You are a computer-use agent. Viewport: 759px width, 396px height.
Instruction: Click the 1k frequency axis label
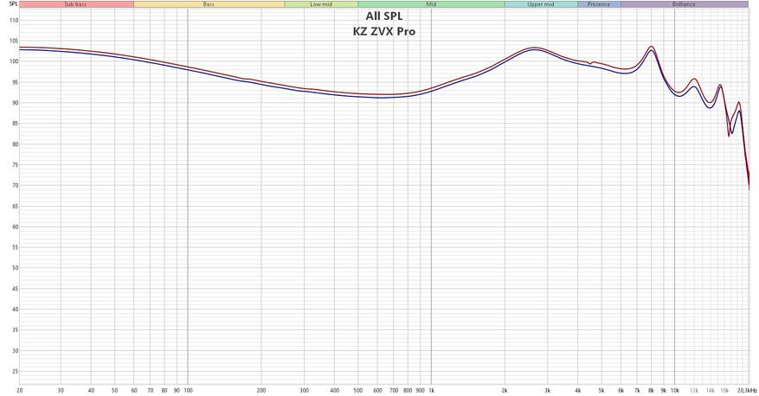[431, 390]
